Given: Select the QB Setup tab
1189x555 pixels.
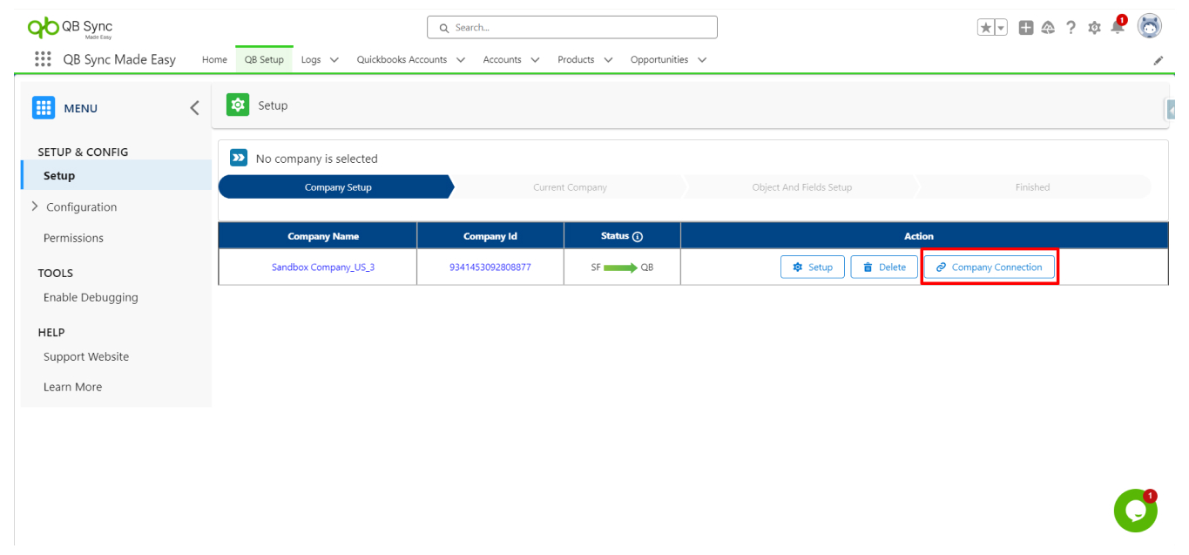Looking at the screenshot, I should click(x=264, y=60).
